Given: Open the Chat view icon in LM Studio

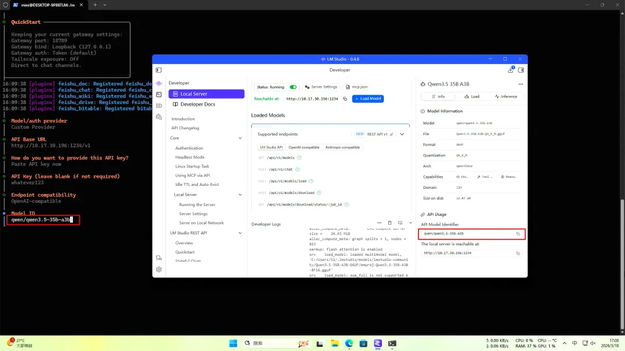Looking at the screenshot, I should 159,84.
